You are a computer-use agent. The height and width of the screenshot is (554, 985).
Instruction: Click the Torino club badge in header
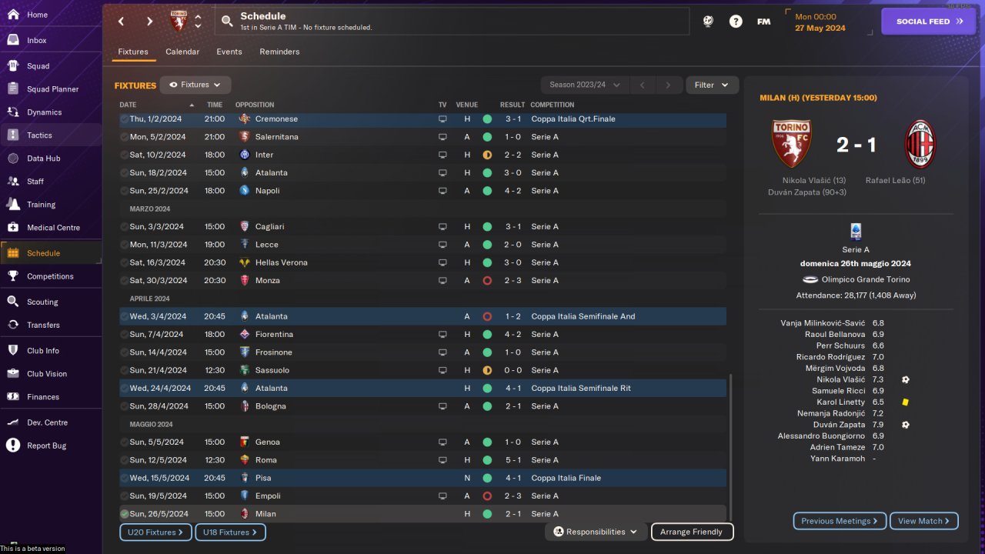(x=179, y=21)
